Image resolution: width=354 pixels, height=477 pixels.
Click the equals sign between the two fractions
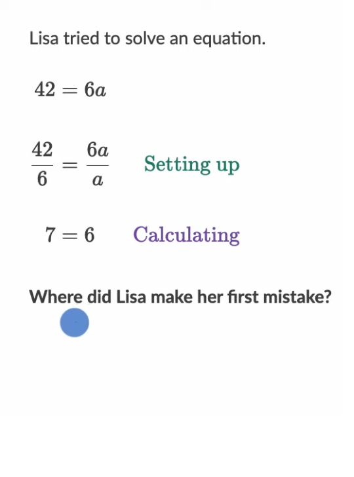coord(69,165)
